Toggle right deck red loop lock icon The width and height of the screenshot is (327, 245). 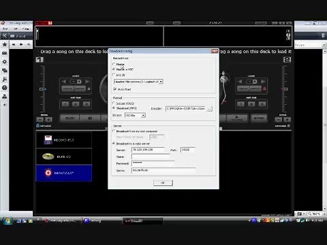[264, 88]
